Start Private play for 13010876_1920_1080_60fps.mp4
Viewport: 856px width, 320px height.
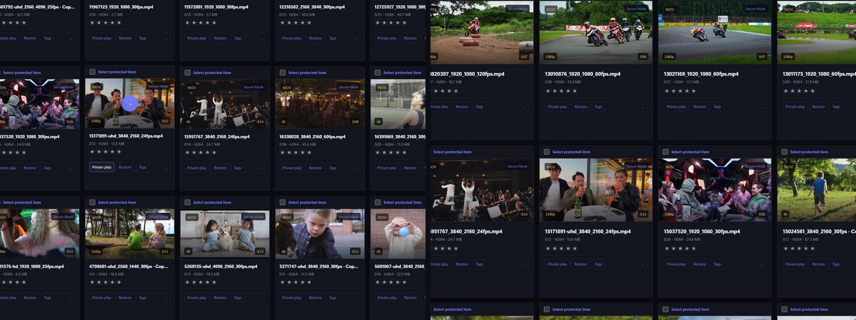click(557, 106)
